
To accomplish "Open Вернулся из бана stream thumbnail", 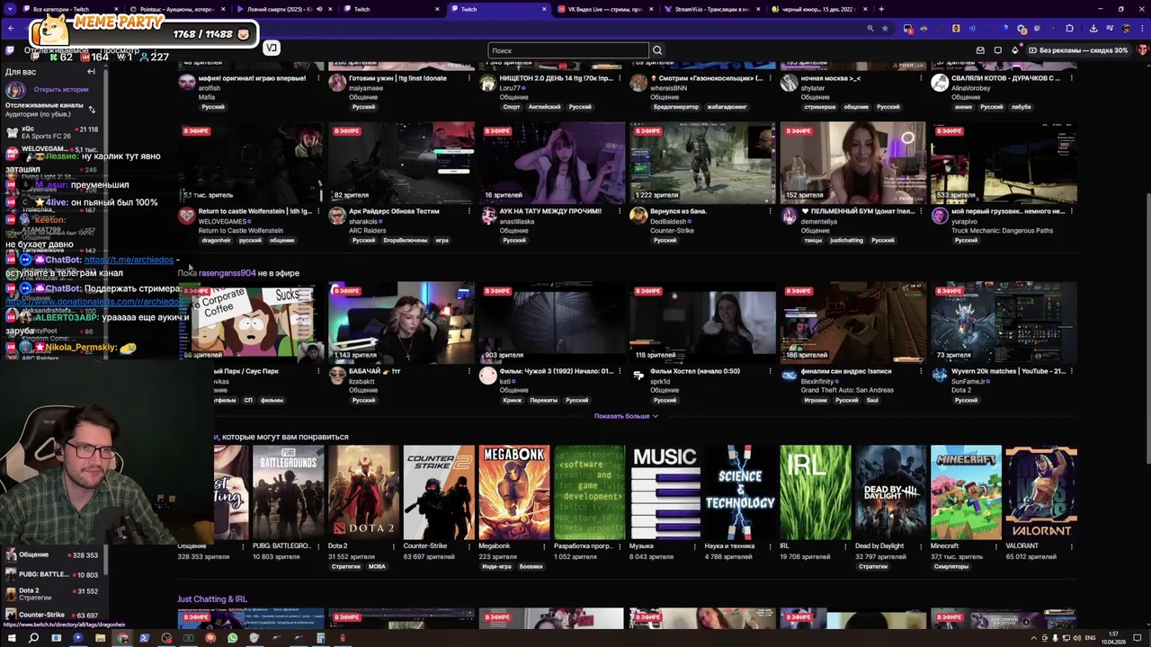I will [x=702, y=163].
